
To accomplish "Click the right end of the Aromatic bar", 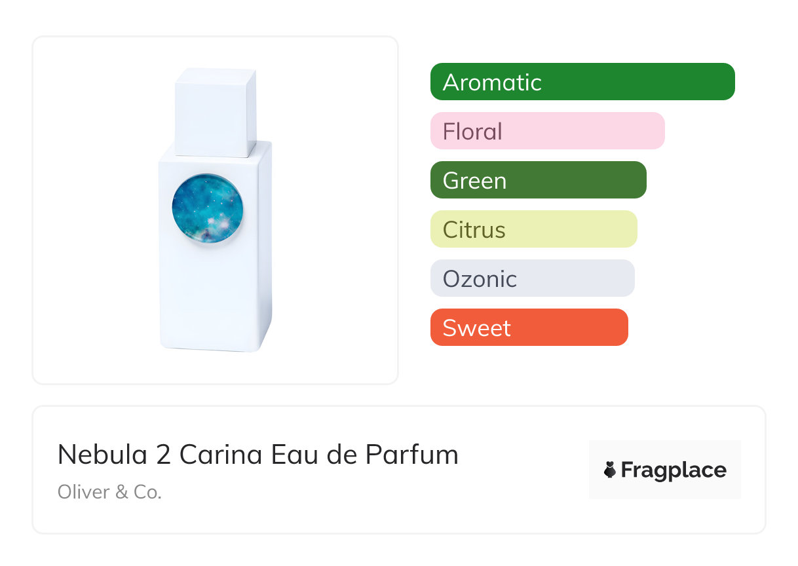I will click(x=724, y=82).
